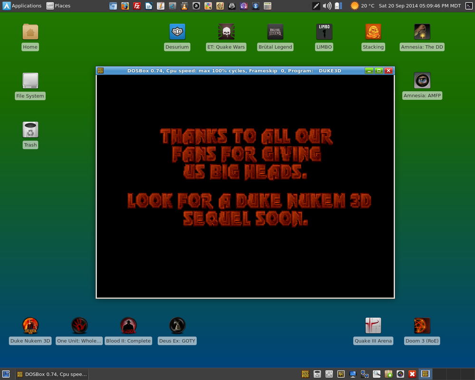Open the headphones audio app launcher
Viewport: 475px width, 380px height.
coord(244,6)
